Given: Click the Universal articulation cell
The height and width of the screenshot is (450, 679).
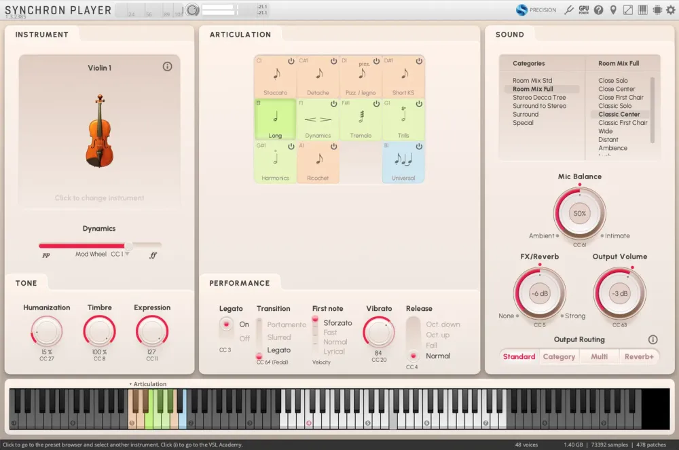Looking at the screenshot, I should click(403, 163).
